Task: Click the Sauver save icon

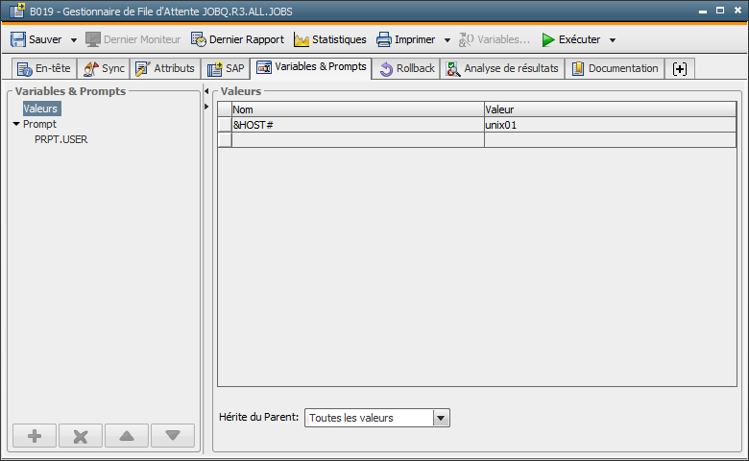Action: (x=18, y=39)
